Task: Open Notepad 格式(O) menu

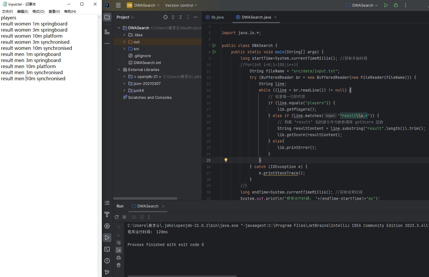Action: [x=38, y=11]
